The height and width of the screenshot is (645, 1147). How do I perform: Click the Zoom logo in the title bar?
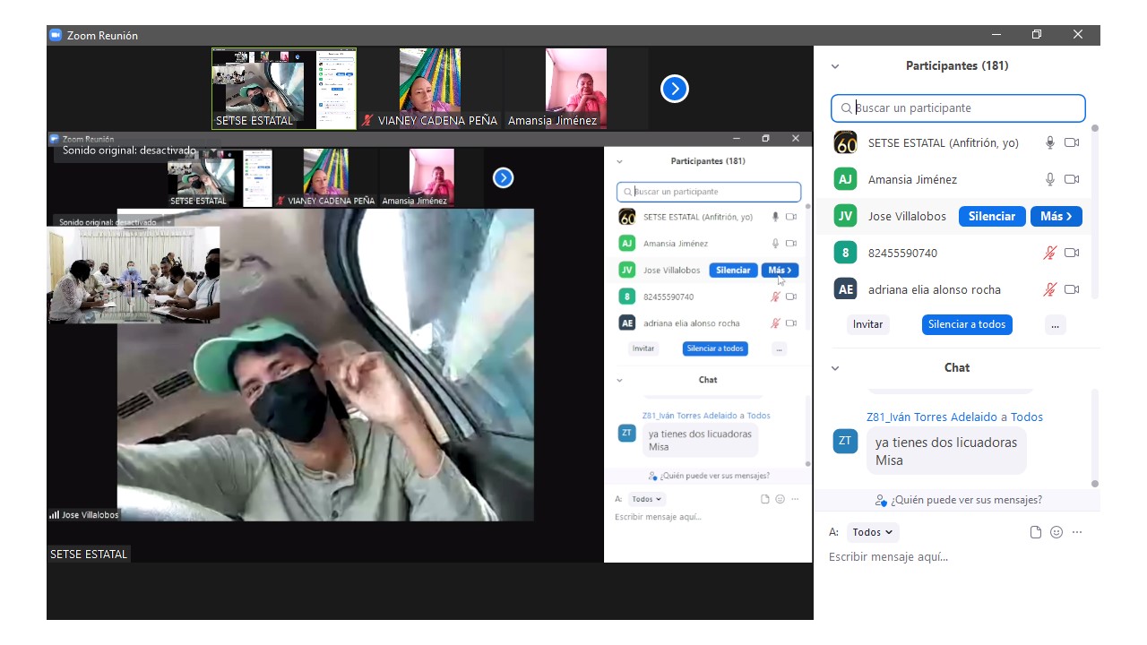[x=56, y=35]
